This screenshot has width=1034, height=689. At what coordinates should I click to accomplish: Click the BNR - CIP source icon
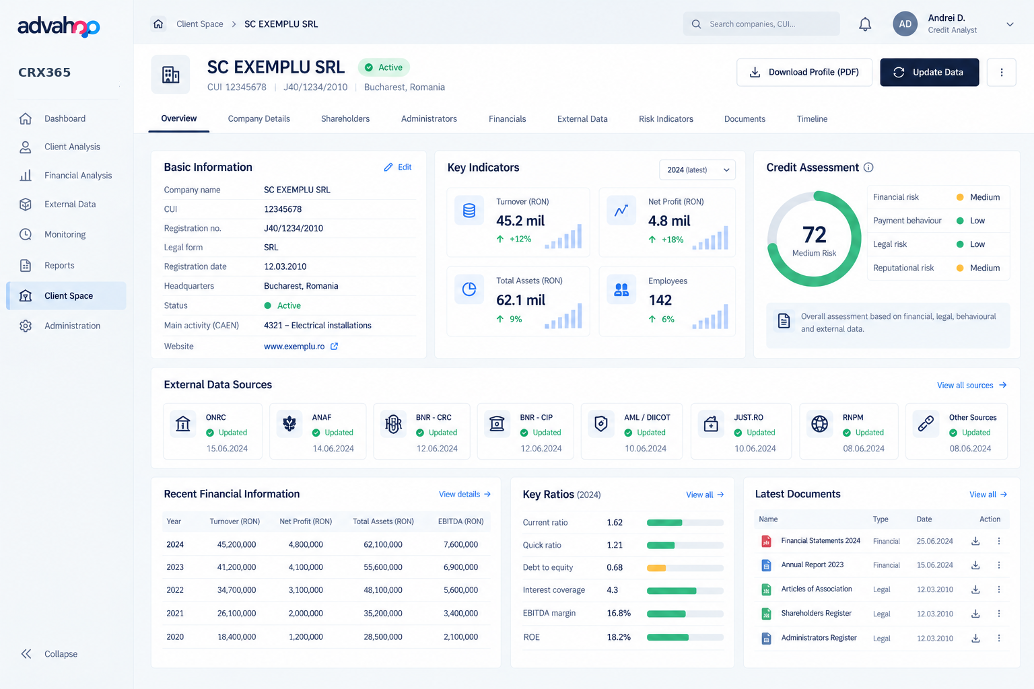click(x=497, y=424)
